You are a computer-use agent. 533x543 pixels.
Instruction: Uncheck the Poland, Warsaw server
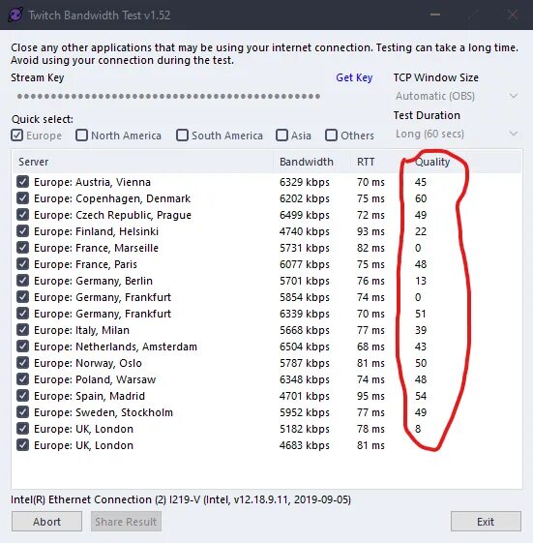[x=22, y=378]
